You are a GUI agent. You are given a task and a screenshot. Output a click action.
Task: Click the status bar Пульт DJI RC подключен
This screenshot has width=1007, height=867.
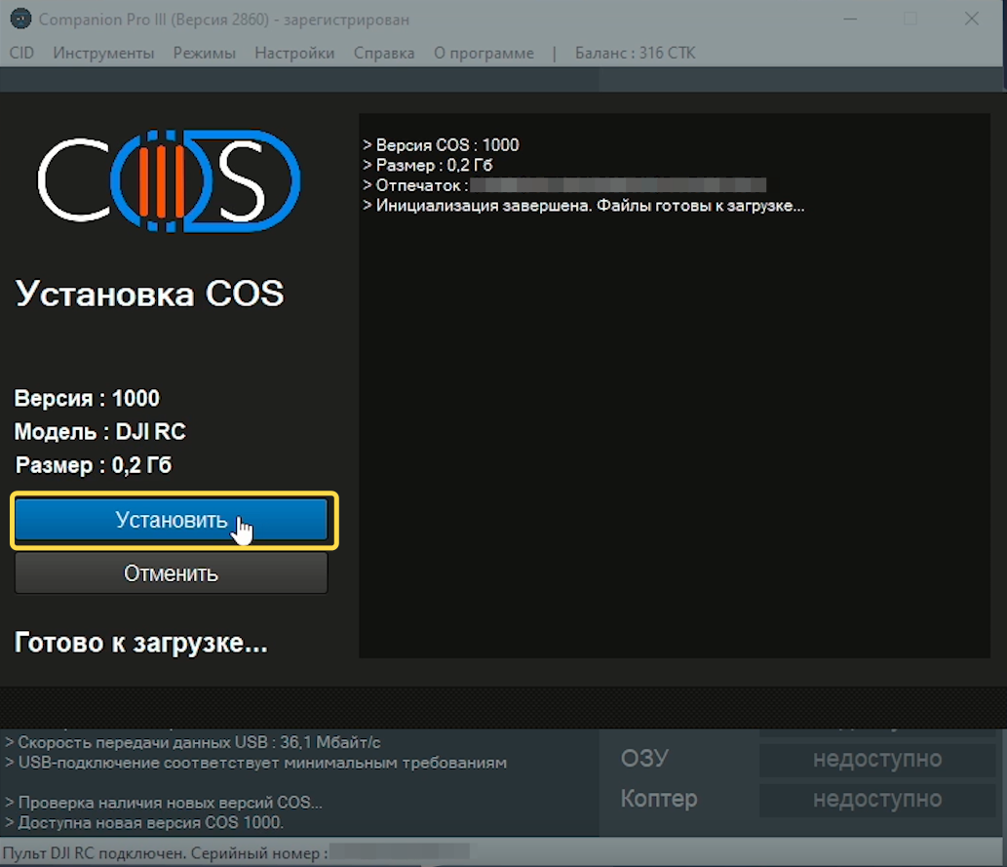tap(236, 853)
